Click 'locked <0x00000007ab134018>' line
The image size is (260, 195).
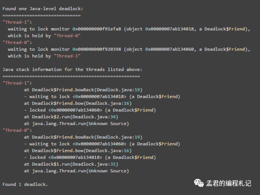[x=90, y=157]
